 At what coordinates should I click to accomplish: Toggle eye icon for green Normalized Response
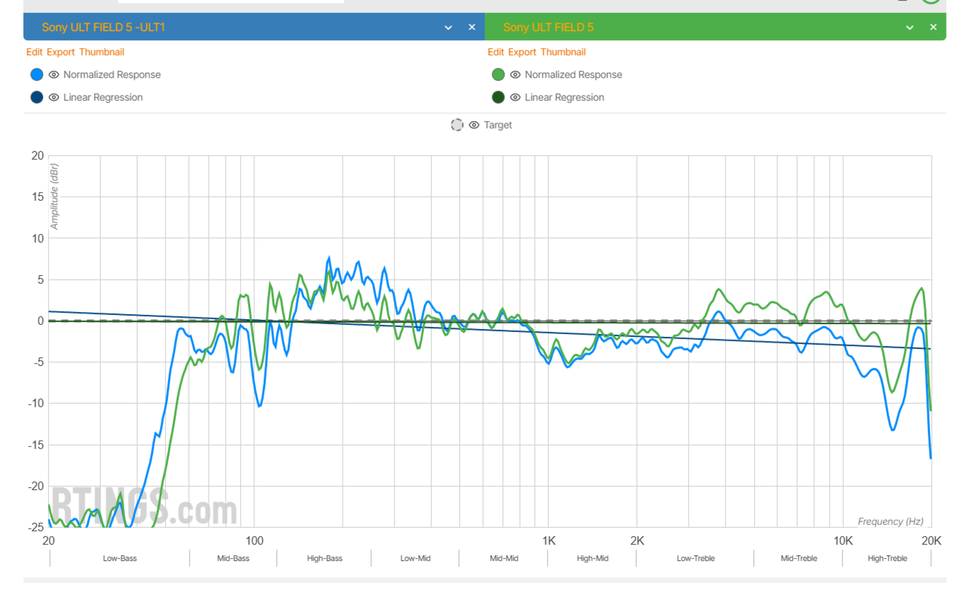click(515, 75)
